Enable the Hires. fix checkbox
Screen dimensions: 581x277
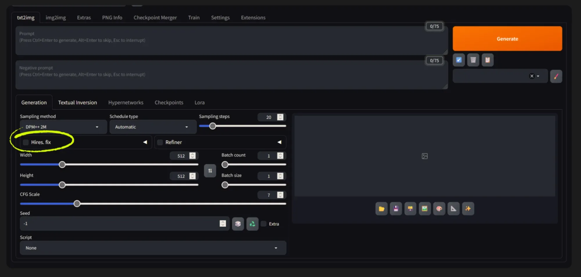[x=26, y=142]
